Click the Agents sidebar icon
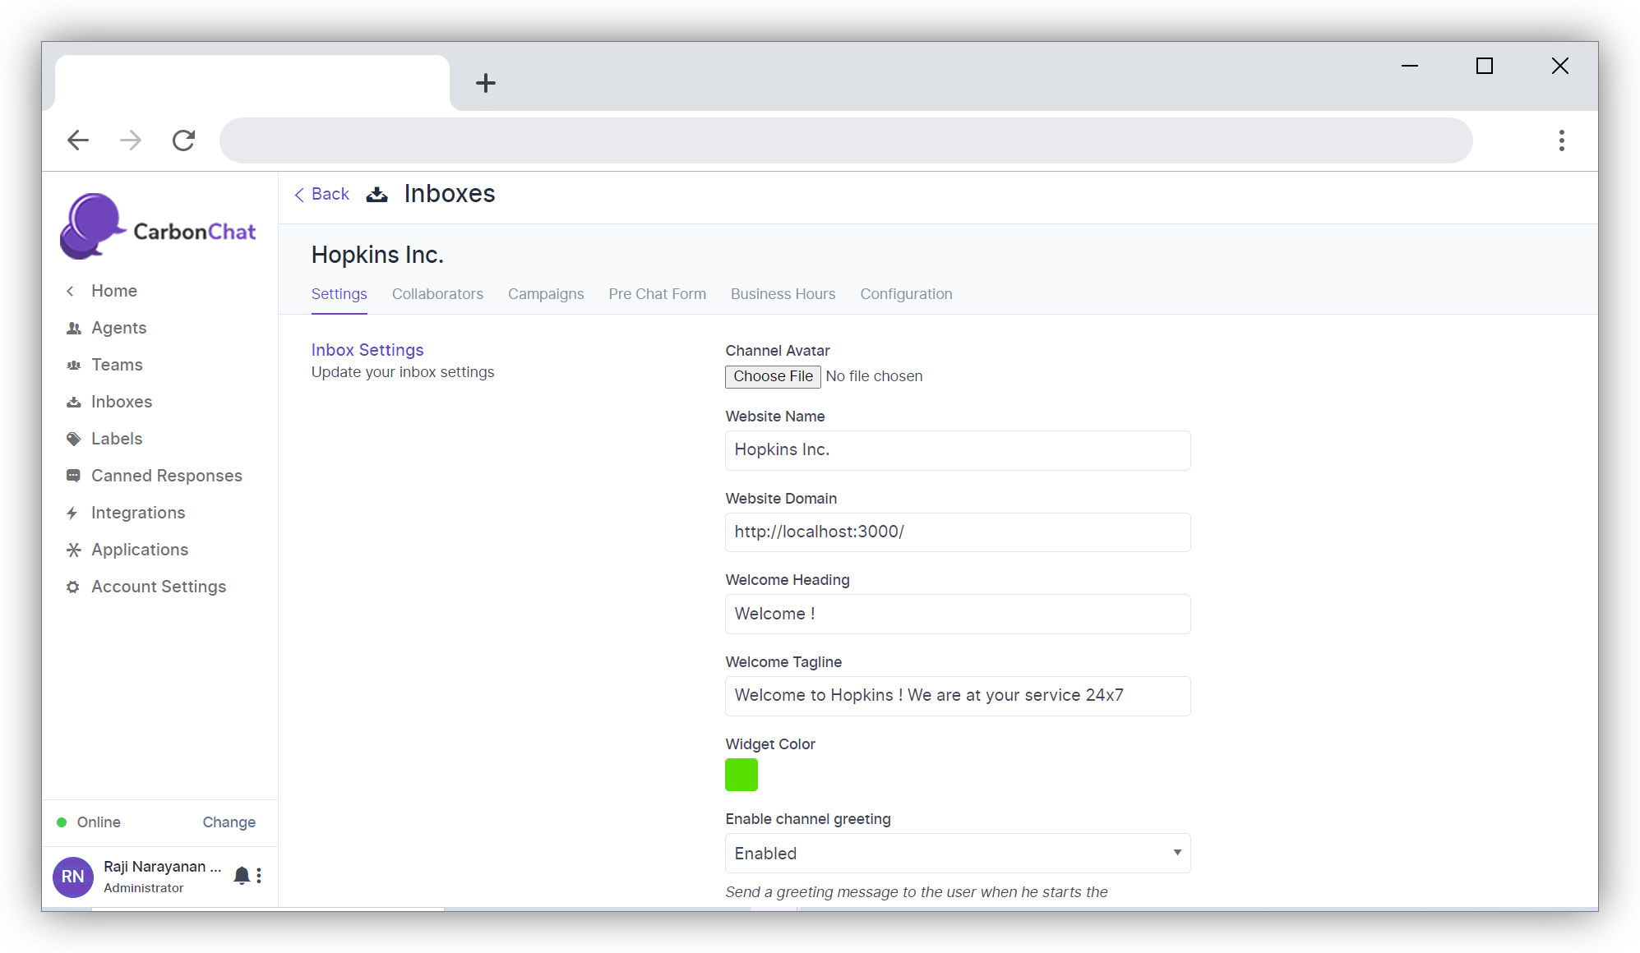 pos(73,328)
